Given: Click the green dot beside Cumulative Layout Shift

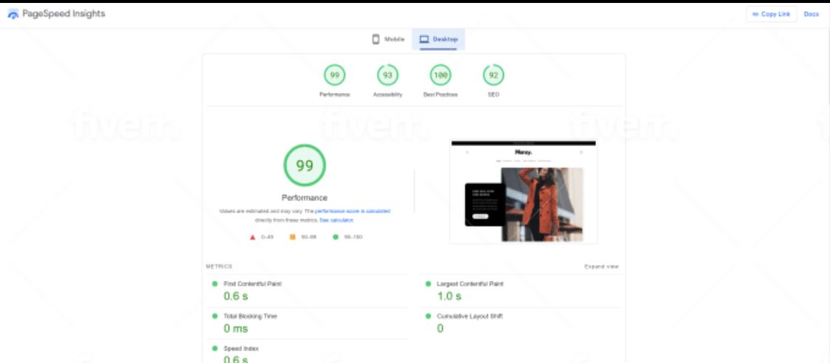Looking at the screenshot, I should pos(428,317).
